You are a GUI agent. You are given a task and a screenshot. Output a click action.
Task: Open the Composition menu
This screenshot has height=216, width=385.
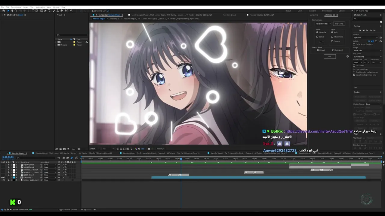[x=16, y=7]
